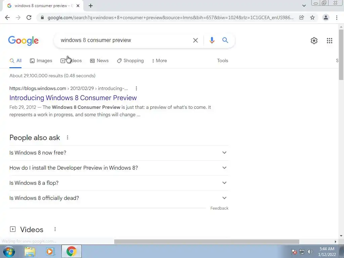Click the Google logo
Viewport: 344px width, 258px height.
[23, 41]
